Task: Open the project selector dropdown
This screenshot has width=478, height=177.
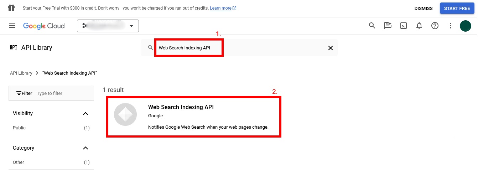Action: point(108,26)
